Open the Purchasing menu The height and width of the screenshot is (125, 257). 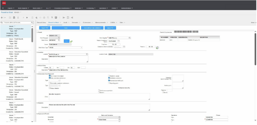(x=91, y=8)
